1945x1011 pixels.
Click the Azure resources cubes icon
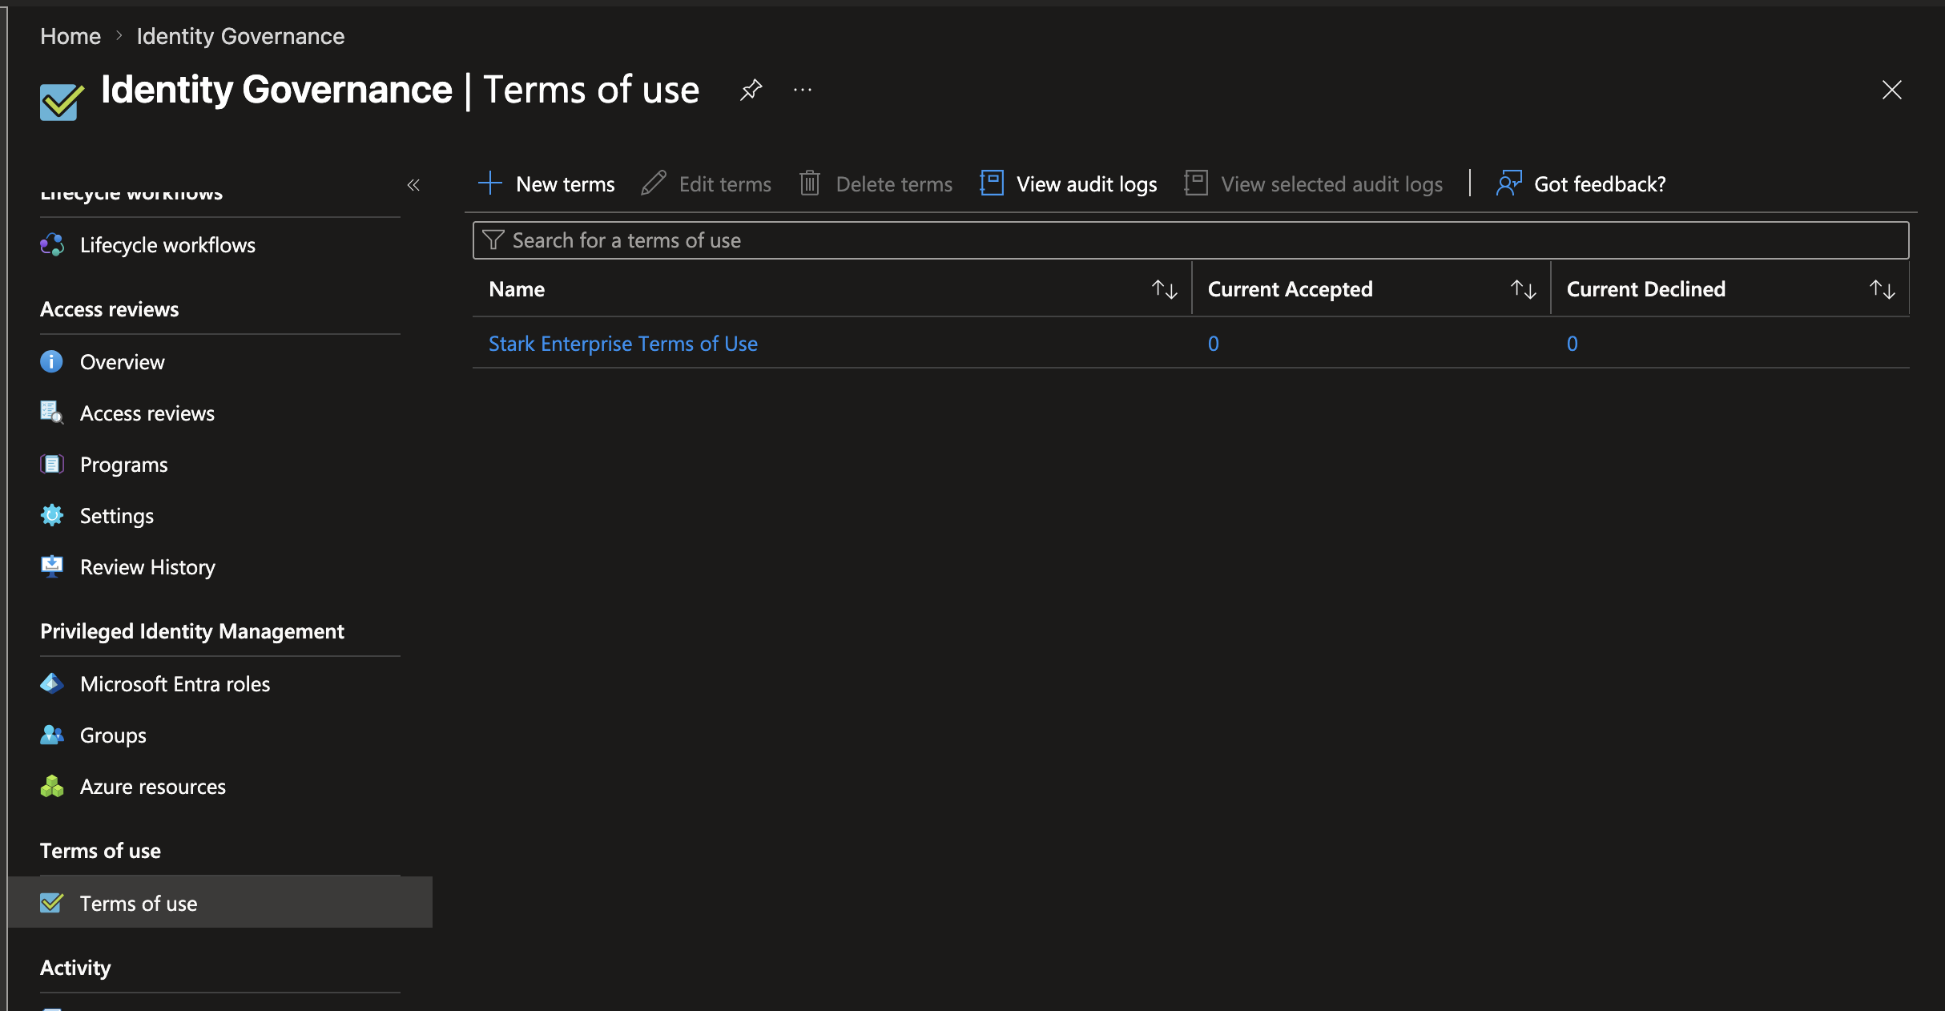(x=52, y=786)
